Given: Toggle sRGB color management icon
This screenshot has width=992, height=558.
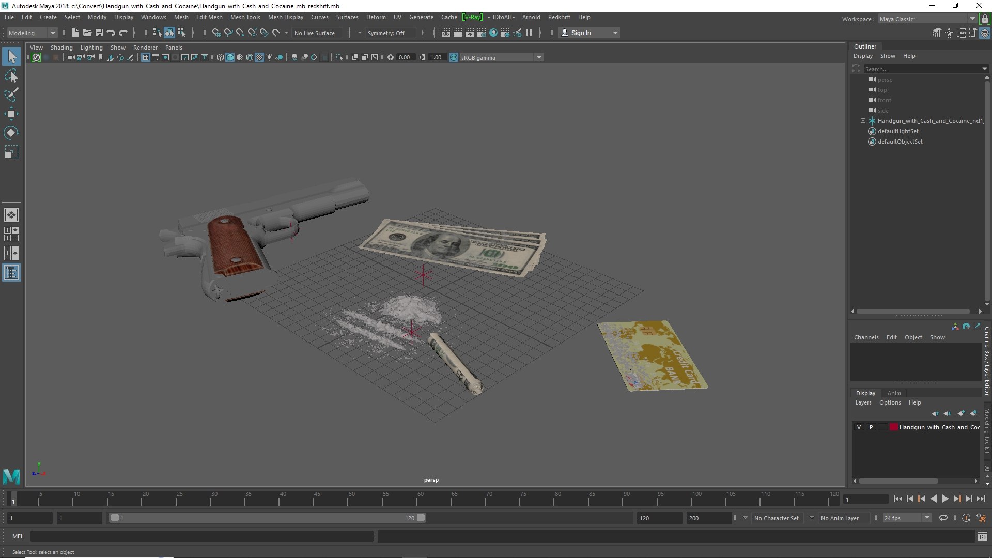Looking at the screenshot, I should tap(454, 57).
